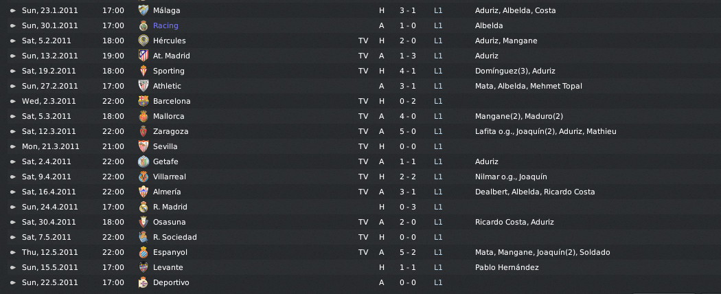Image resolution: width=721 pixels, height=294 pixels.
Task: Click the Athletic club badge
Action: pyautogui.click(x=144, y=86)
